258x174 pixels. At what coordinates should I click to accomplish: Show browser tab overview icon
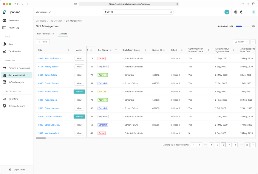pyautogui.click(x=254, y=4)
